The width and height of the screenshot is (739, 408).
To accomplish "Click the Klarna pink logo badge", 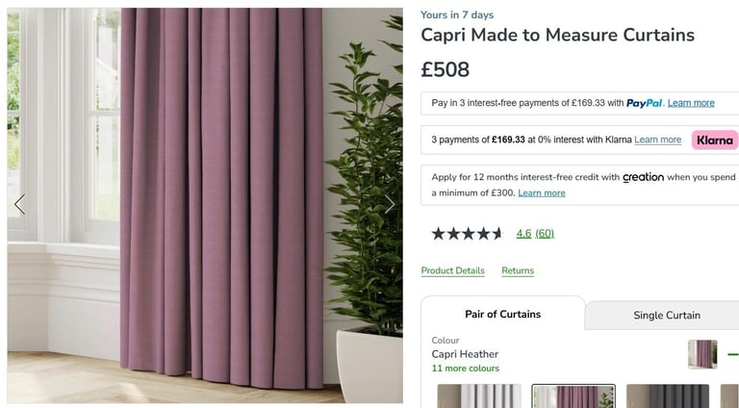I will (714, 140).
